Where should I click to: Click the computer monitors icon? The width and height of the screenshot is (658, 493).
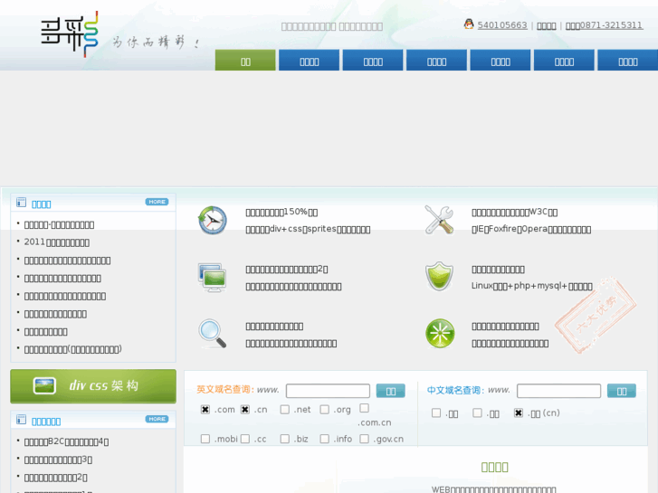213,278
